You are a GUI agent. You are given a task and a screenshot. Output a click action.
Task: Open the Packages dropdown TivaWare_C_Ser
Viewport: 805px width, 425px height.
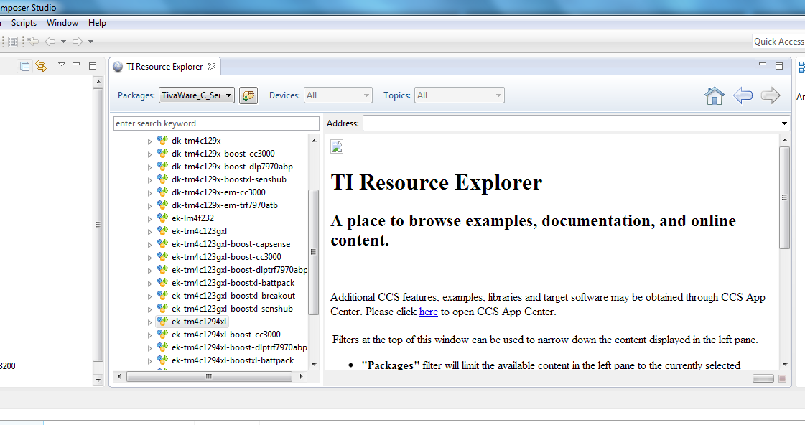(x=197, y=95)
